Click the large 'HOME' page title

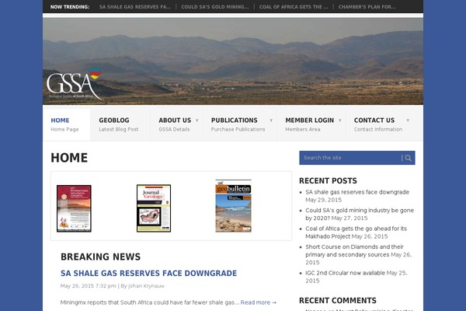coord(69,158)
